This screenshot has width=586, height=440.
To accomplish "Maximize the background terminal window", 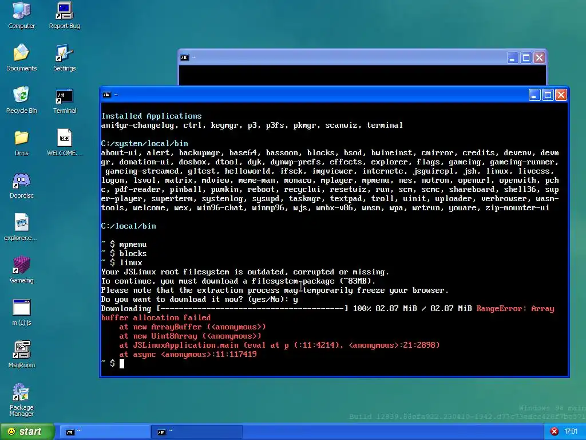I will click(x=526, y=58).
